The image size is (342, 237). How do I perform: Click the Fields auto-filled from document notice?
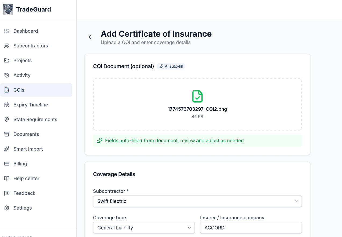197,141
